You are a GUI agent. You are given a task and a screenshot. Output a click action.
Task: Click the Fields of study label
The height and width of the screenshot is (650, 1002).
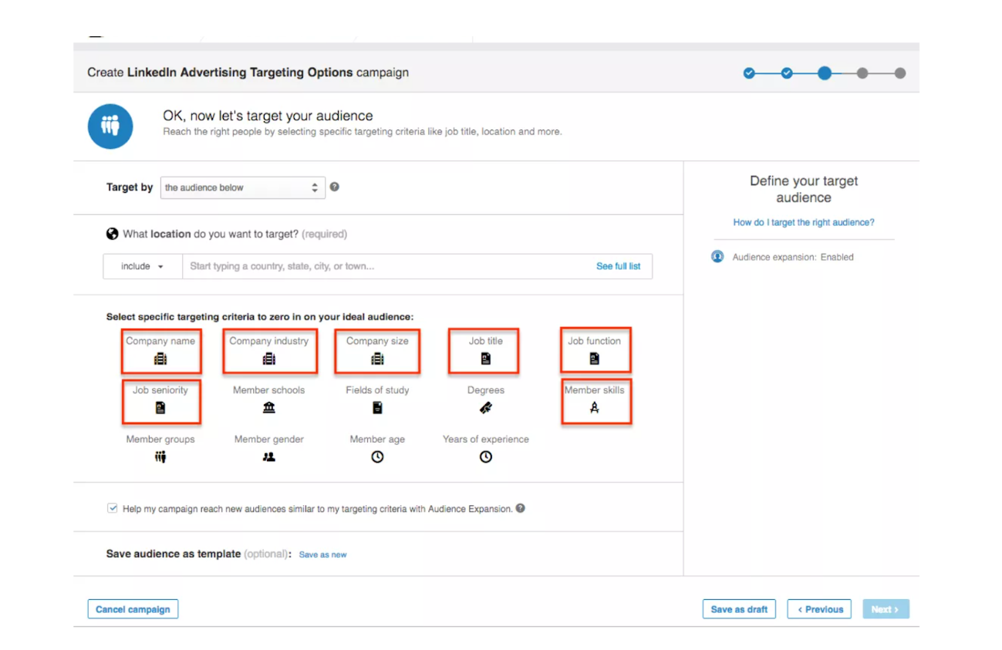(377, 390)
